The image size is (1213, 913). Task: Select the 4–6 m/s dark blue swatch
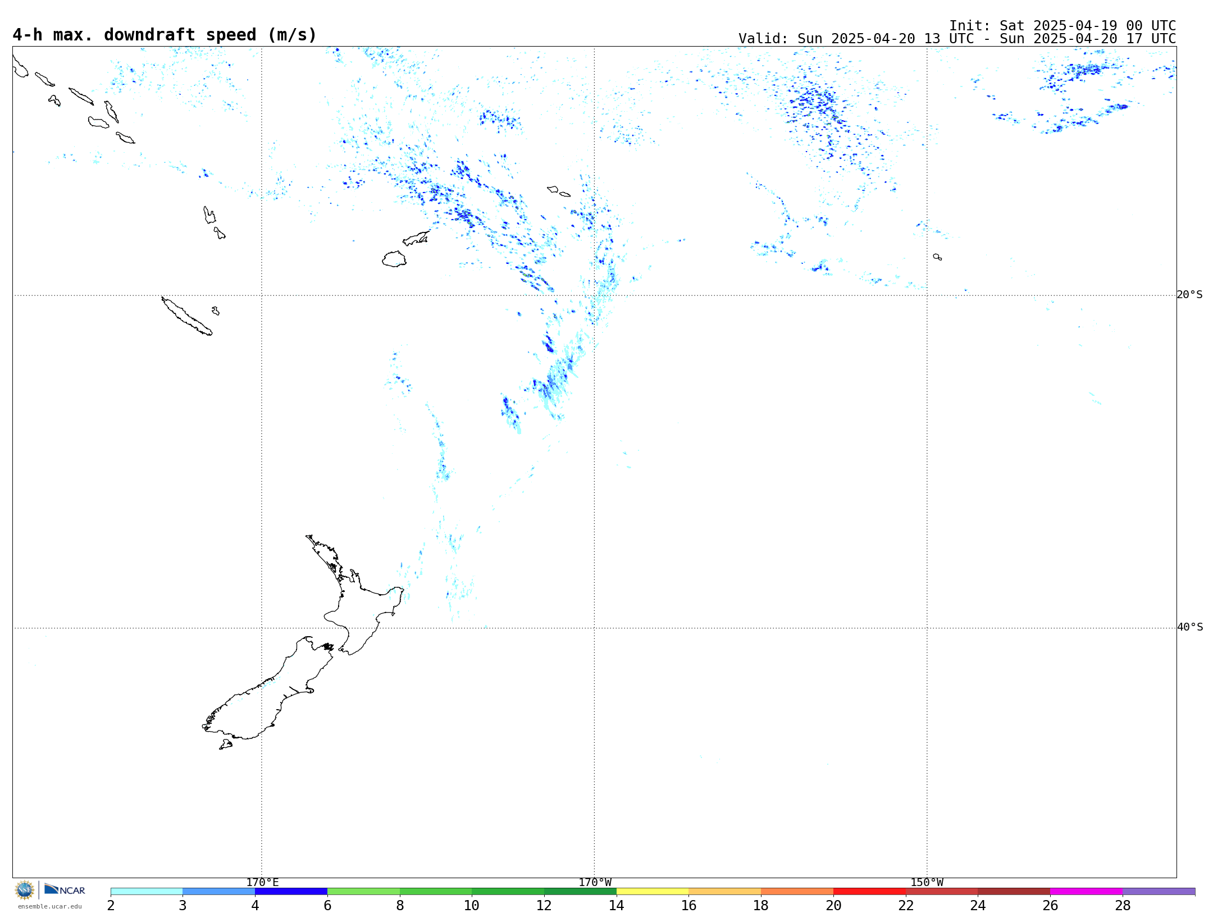291,892
